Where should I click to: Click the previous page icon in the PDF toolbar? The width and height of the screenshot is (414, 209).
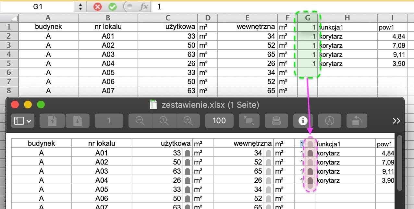(x=52, y=121)
